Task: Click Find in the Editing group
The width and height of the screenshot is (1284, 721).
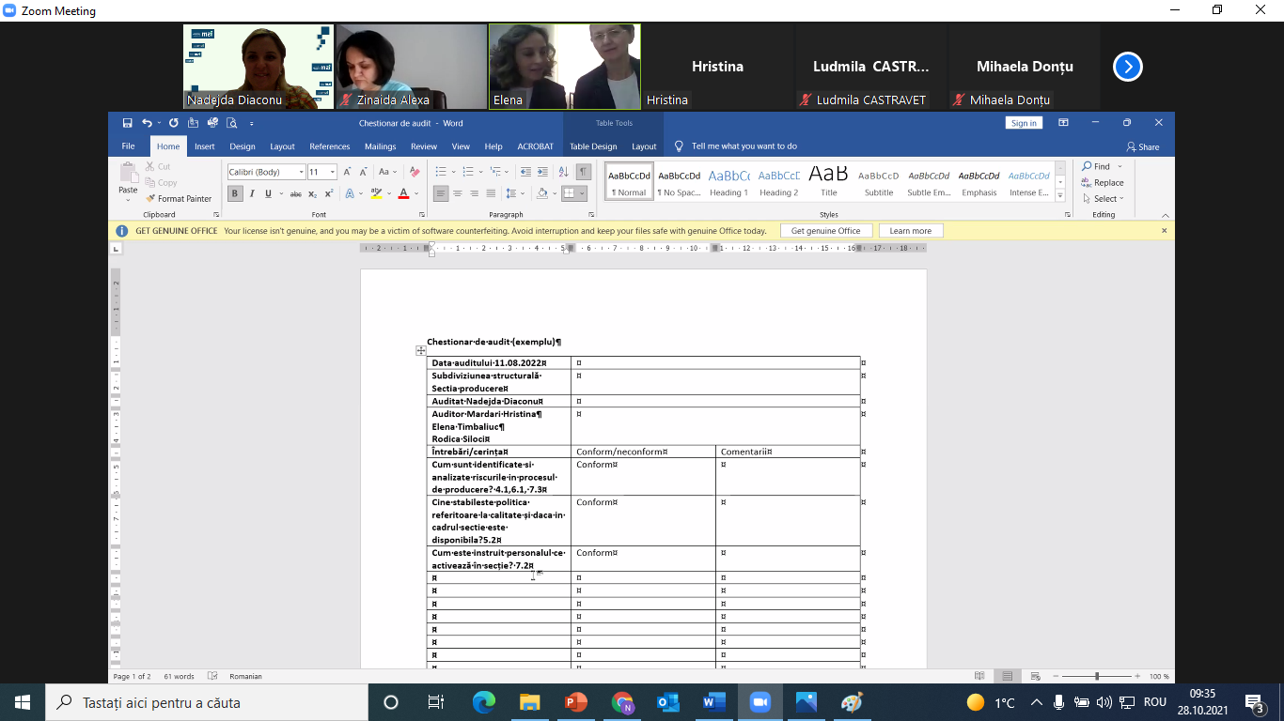Action: click(1098, 167)
